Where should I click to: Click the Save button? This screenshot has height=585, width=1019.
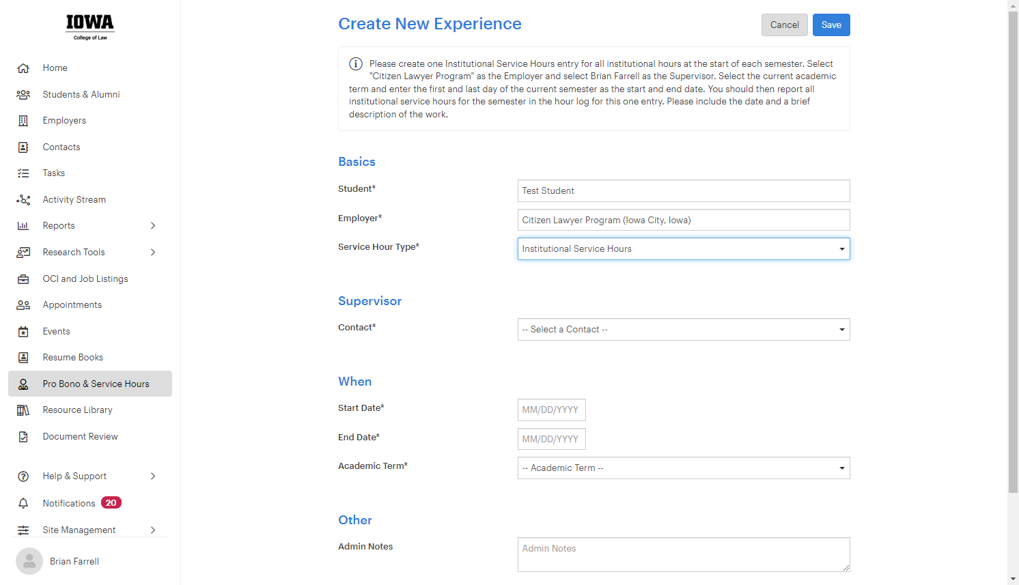click(x=831, y=25)
